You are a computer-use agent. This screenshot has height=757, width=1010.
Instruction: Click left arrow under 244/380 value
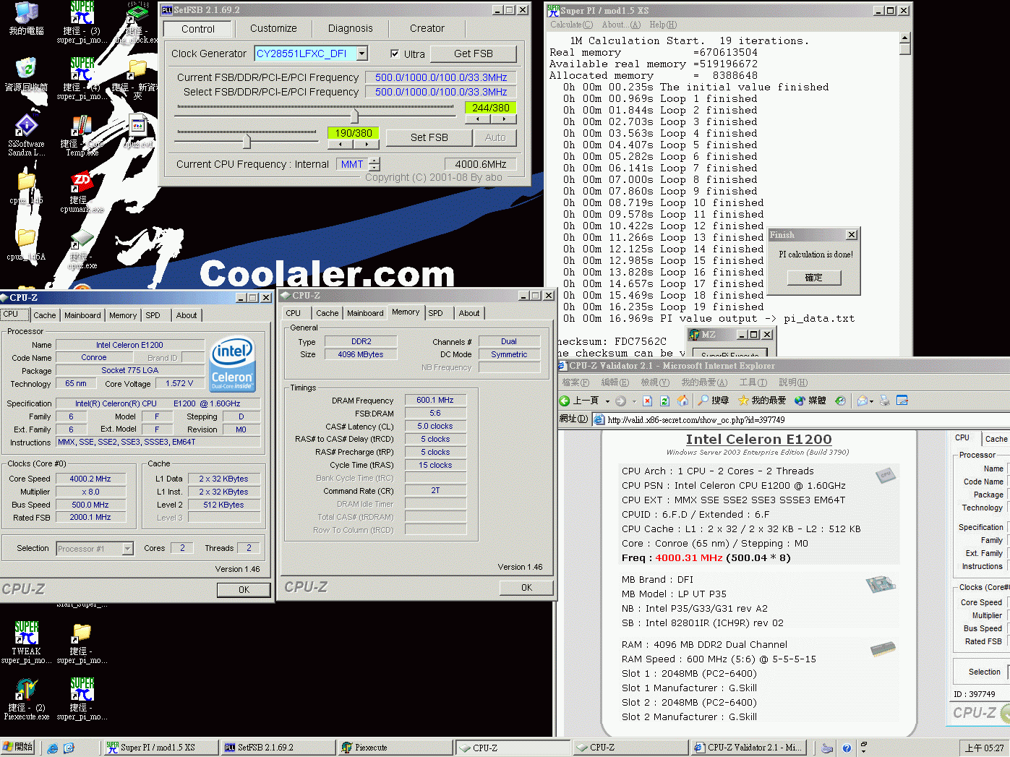(478, 119)
